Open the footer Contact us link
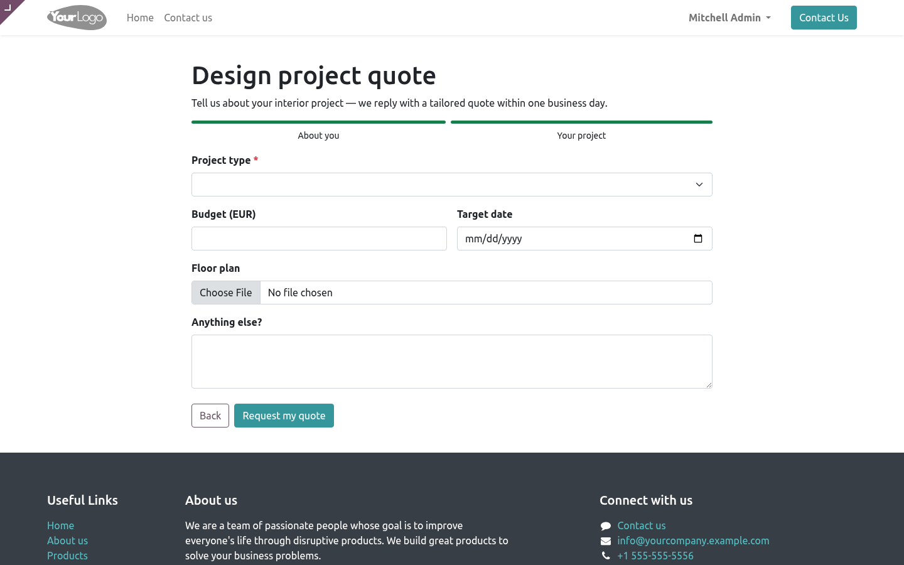904x565 pixels. click(x=642, y=525)
